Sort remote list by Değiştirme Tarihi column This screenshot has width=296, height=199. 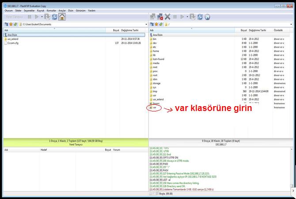[258, 31]
